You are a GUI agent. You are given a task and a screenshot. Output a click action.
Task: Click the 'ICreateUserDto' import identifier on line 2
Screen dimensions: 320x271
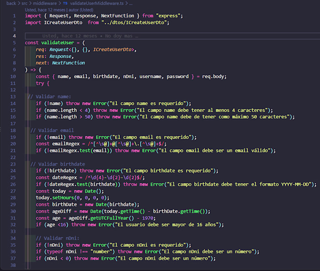tap(63, 22)
